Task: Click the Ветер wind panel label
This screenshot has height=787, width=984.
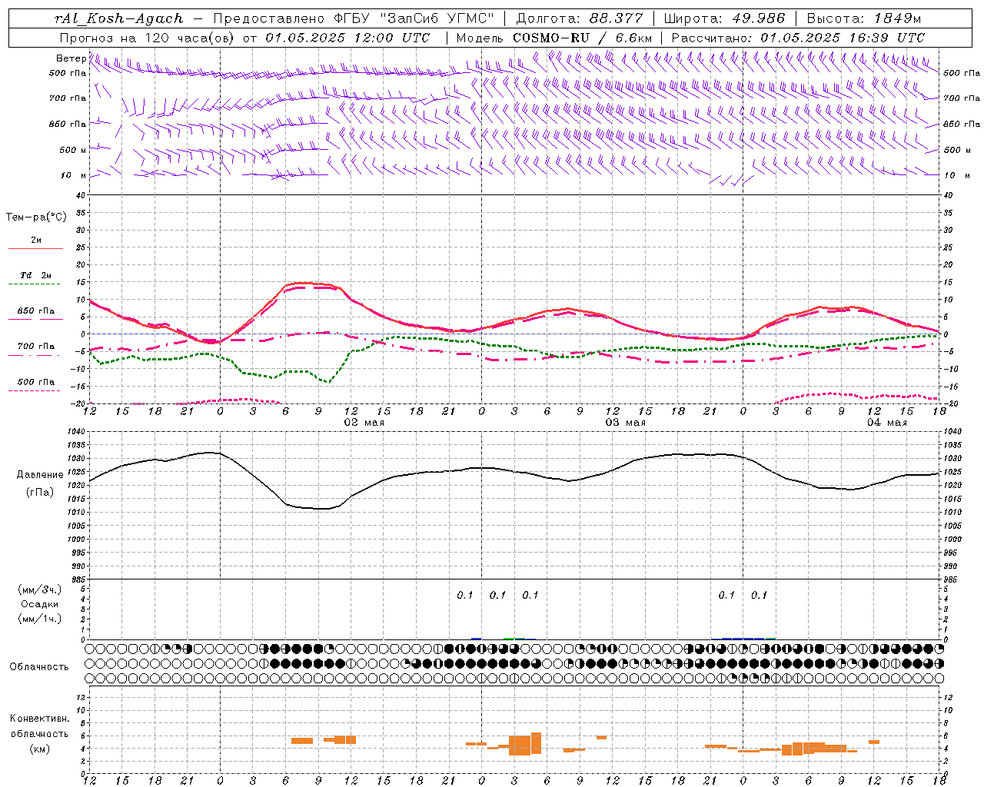Action: pyautogui.click(x=71, y=58)
